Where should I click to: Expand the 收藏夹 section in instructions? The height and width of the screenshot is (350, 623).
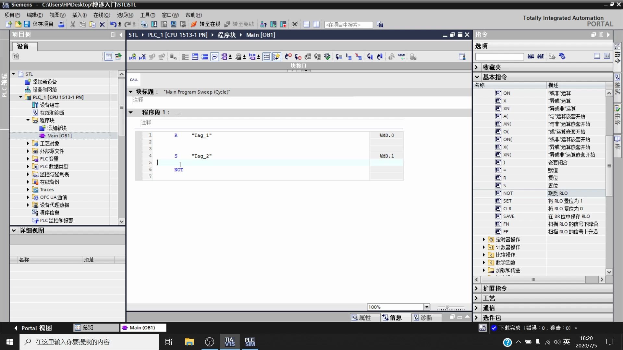point(476,67)
